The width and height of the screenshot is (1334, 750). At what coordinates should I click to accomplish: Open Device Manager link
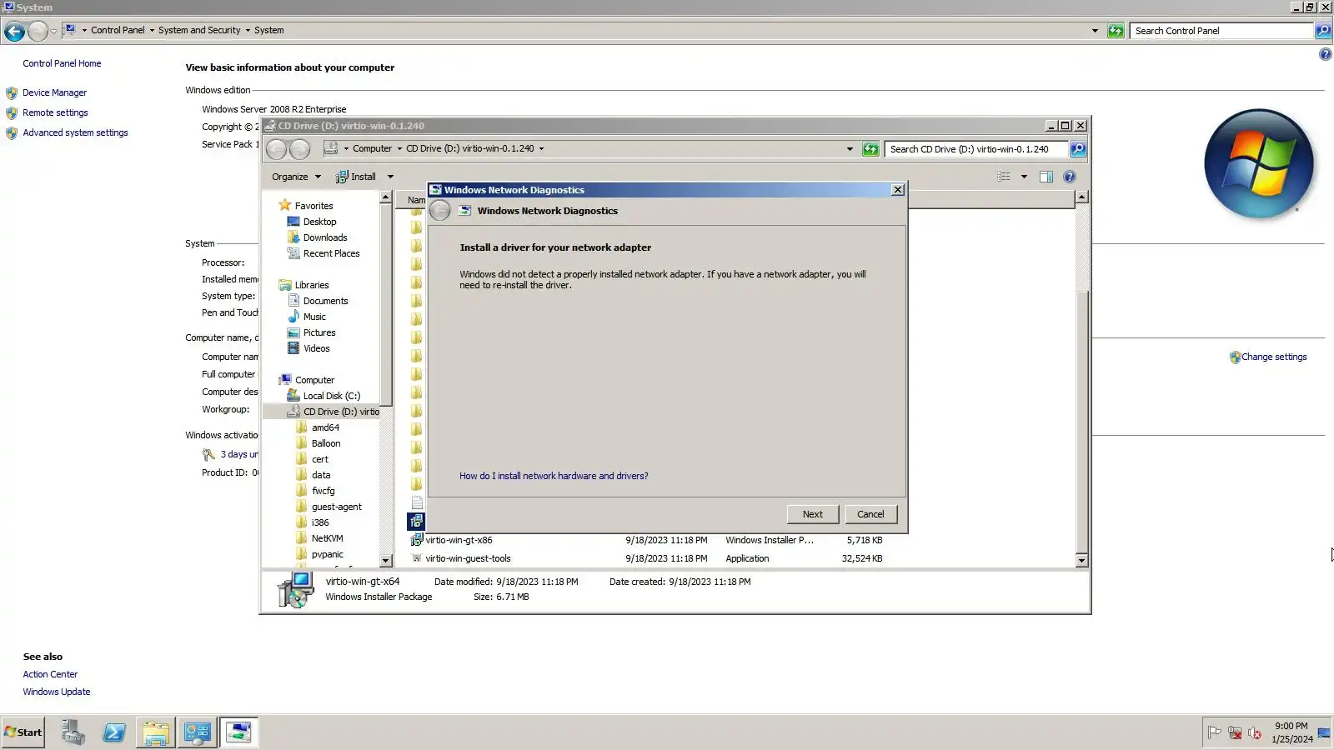[54, 92]
